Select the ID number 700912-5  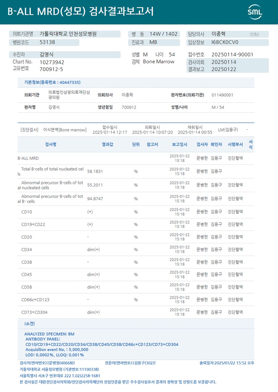51,69
